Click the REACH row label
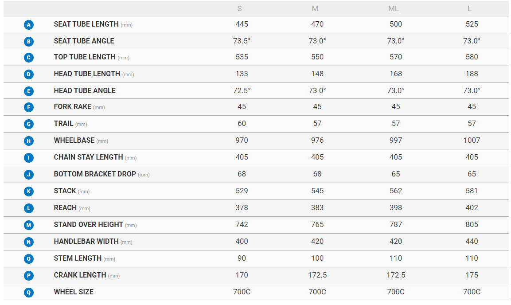The width and height of the screenshot is (511, 305). click(x=66, y=208)
